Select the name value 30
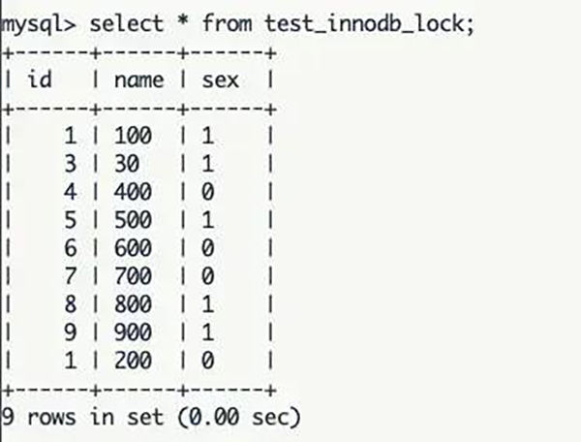 [127, 163]
